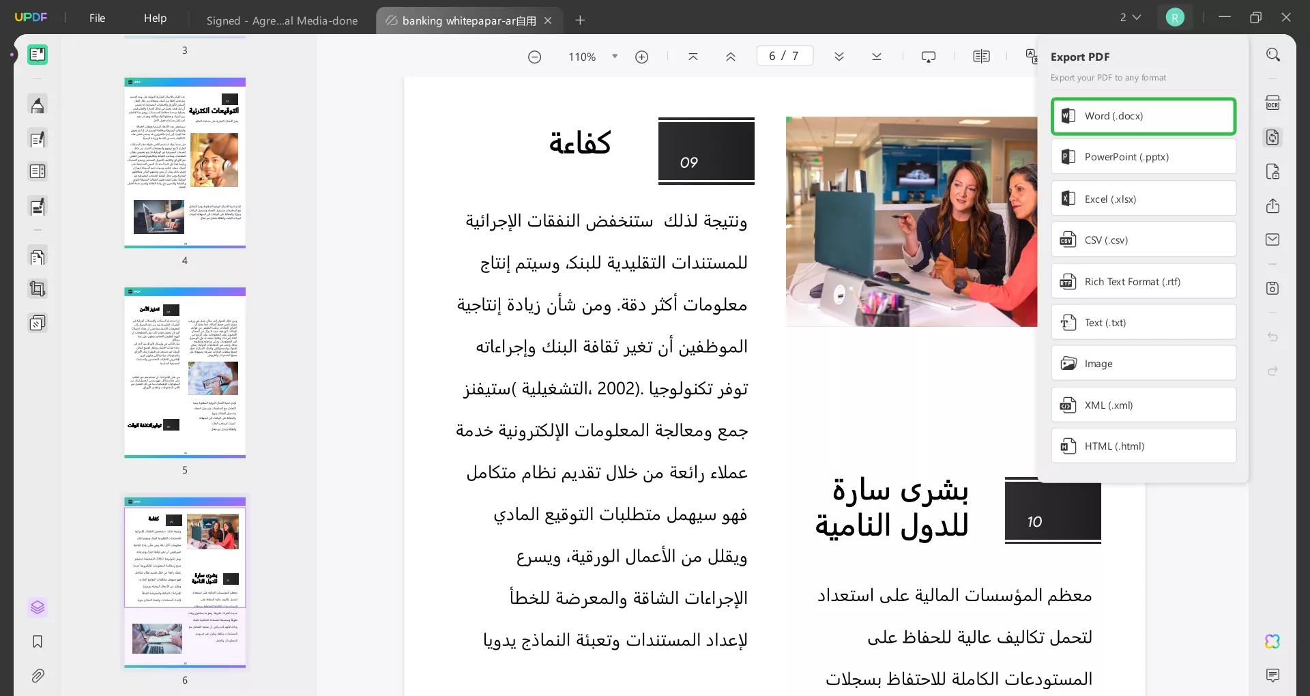Select the page 4 thumbnail

pos(185,162)
